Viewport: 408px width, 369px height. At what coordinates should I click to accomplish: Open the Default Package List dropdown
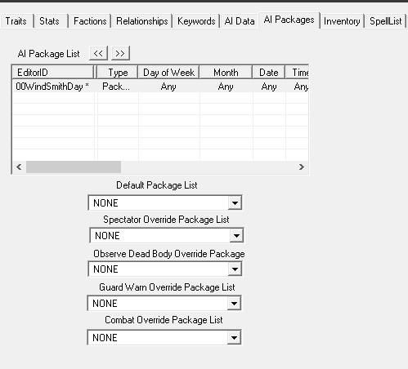click(x=165, y=202)
